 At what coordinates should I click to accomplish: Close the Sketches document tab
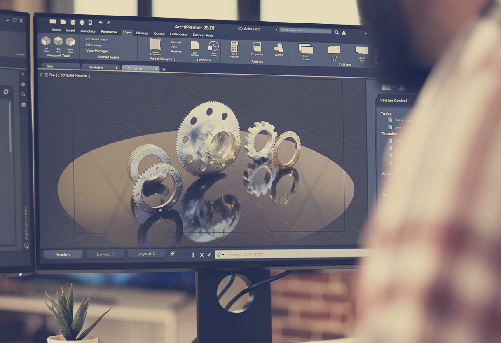coord(117,68)
